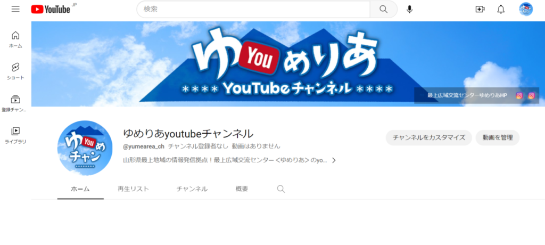Open ライブラリ in the sidebar
Viewport: 545px width, 245px height.
(15, 135)
